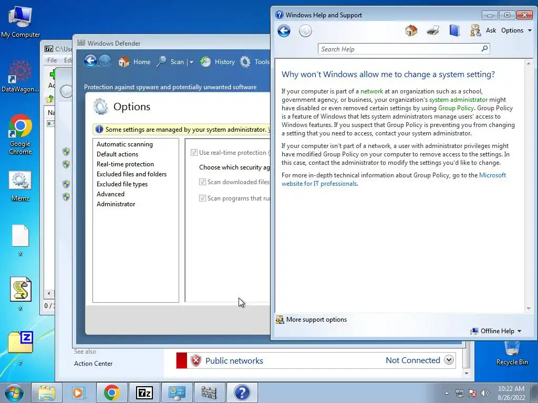
Task: Open the Ask support icon
Action: [475, 30]
